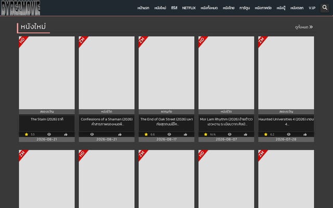
Task: Click eye views icon on The End of Oak Street
Action: click(x=169, y=134)
